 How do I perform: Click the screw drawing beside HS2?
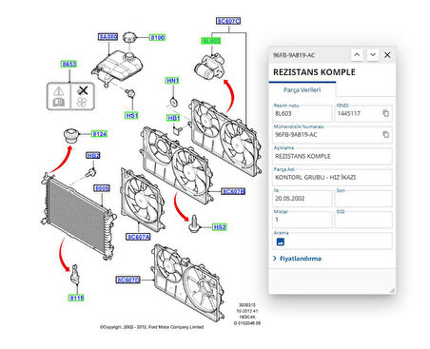(194, 224)
